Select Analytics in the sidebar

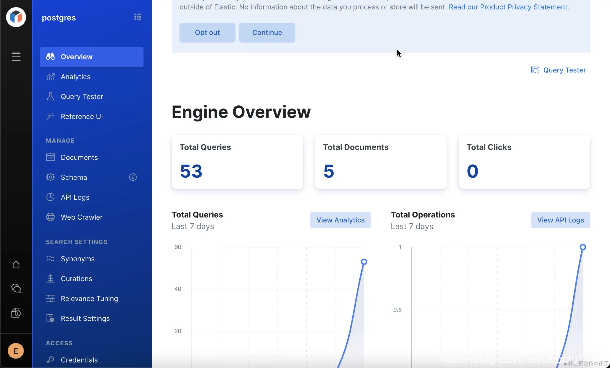(x=75, y=77)
